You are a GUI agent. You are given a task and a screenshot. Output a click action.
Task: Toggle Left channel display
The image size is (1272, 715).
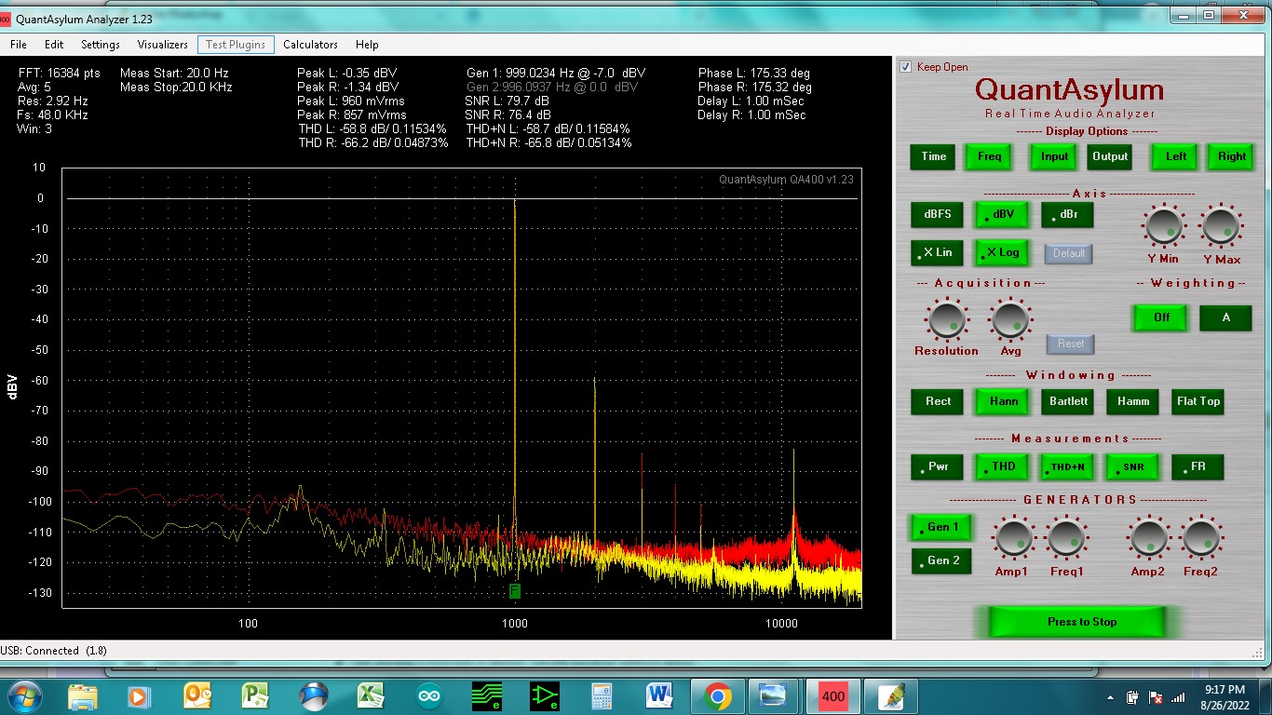[x=1176, y=156]
